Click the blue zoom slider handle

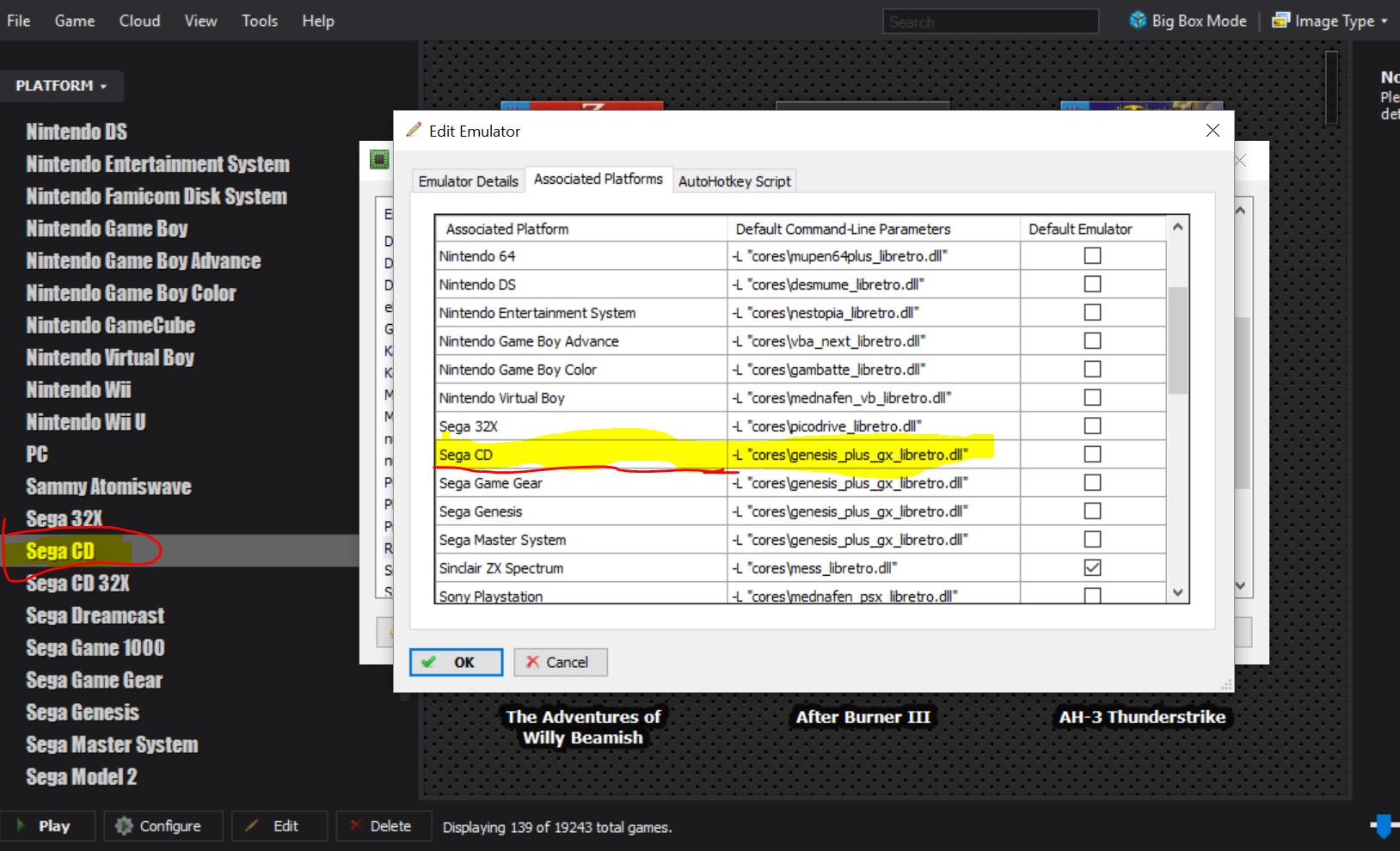(x=1384, y=826)
